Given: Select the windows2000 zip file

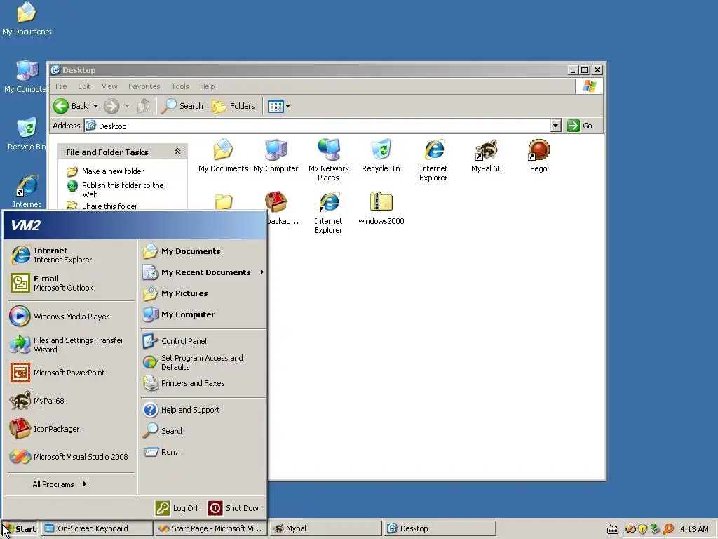Looking at the screenshot, I should (x=381, y=208).
